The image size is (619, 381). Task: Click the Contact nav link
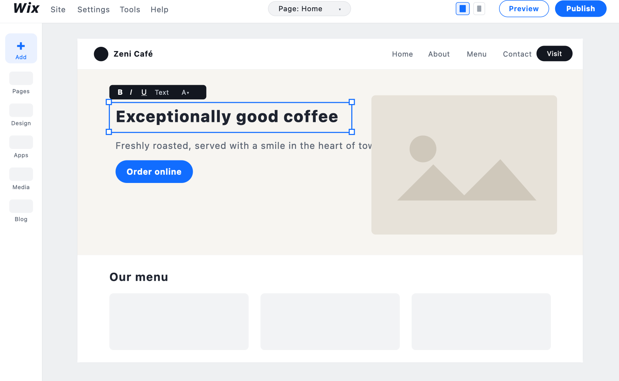[517, 54]
